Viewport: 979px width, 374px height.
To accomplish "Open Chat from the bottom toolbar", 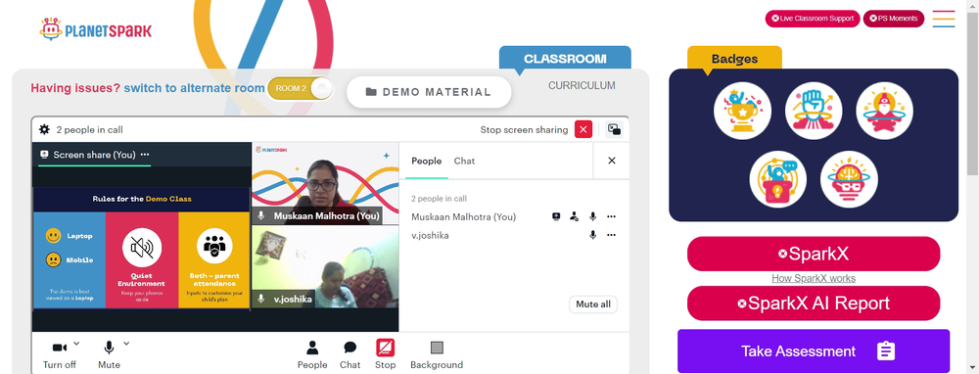I will [x=350, y=354].
